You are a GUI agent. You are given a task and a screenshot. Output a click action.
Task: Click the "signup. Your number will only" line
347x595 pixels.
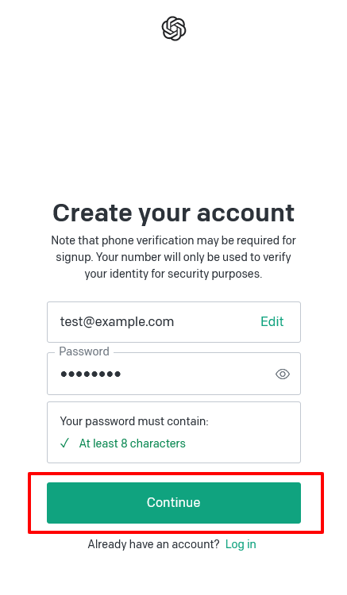click(173, 257)
